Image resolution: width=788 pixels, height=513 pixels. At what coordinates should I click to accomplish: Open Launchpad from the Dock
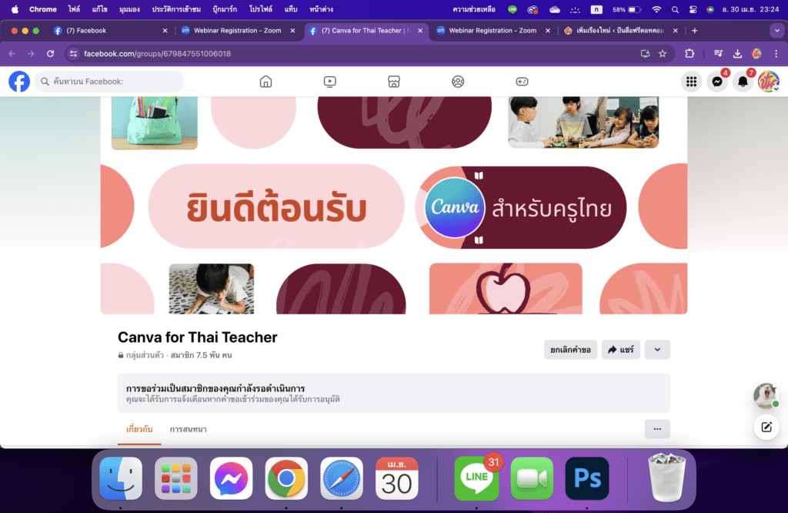(x=176, y=478)
